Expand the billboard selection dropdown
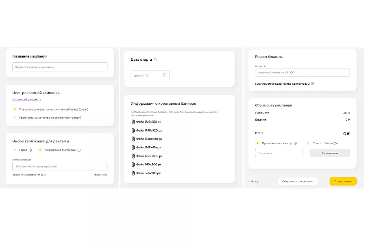 point(103,167)
